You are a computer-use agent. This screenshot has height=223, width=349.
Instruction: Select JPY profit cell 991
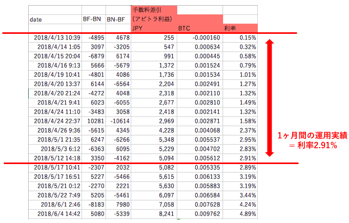click(x=154, y=56)
